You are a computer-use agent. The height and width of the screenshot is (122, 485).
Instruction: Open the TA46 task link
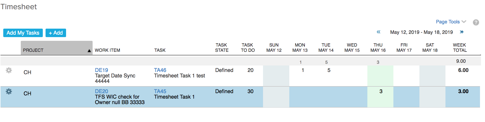[160, 70]
